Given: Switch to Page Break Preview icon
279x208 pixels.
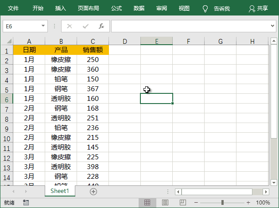Looking at the screenshot, I should (183, 202).
